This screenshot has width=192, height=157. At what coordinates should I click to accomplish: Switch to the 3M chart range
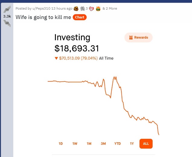103,144
